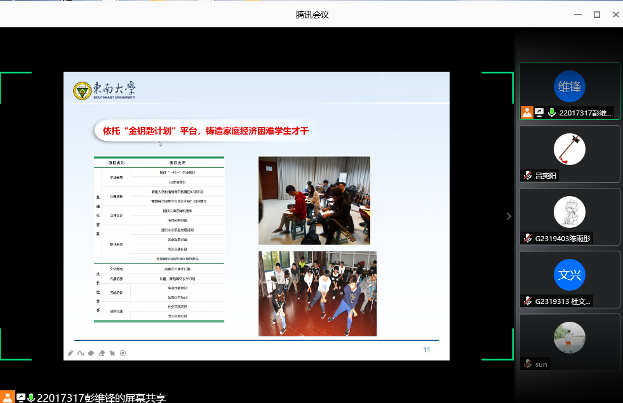Image resolution: width=623 pixels, height=403 pixels.
Task: Activate the laser pointer circle tool
Action: tap(123, 353)
